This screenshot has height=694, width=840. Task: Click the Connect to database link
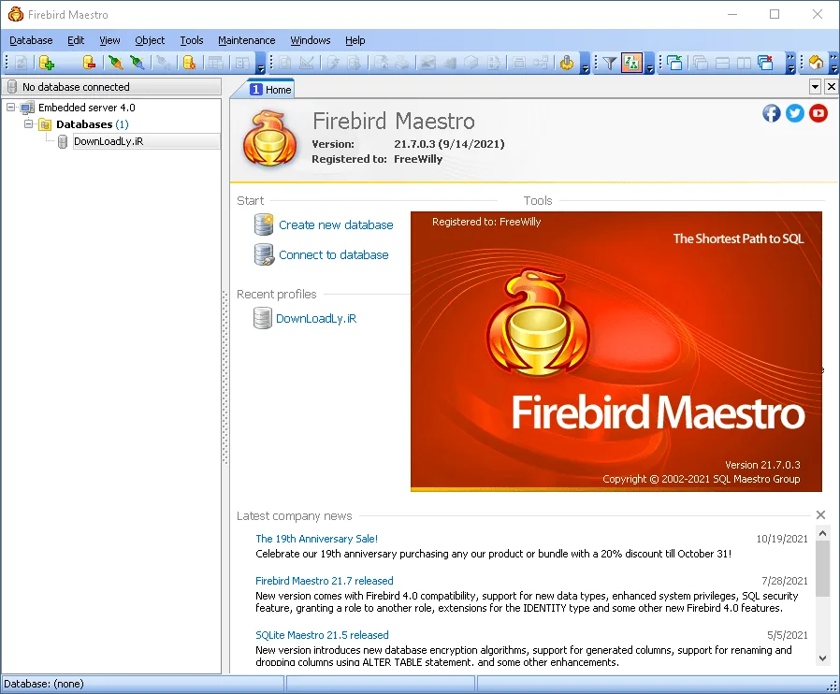click(x=333, y=255)
